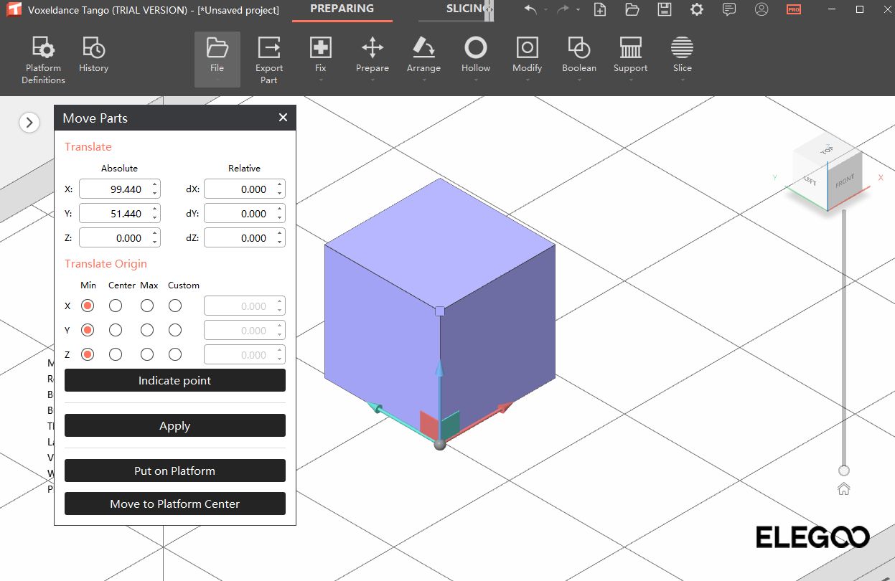Select Custom origin for Y

(175, 330)
